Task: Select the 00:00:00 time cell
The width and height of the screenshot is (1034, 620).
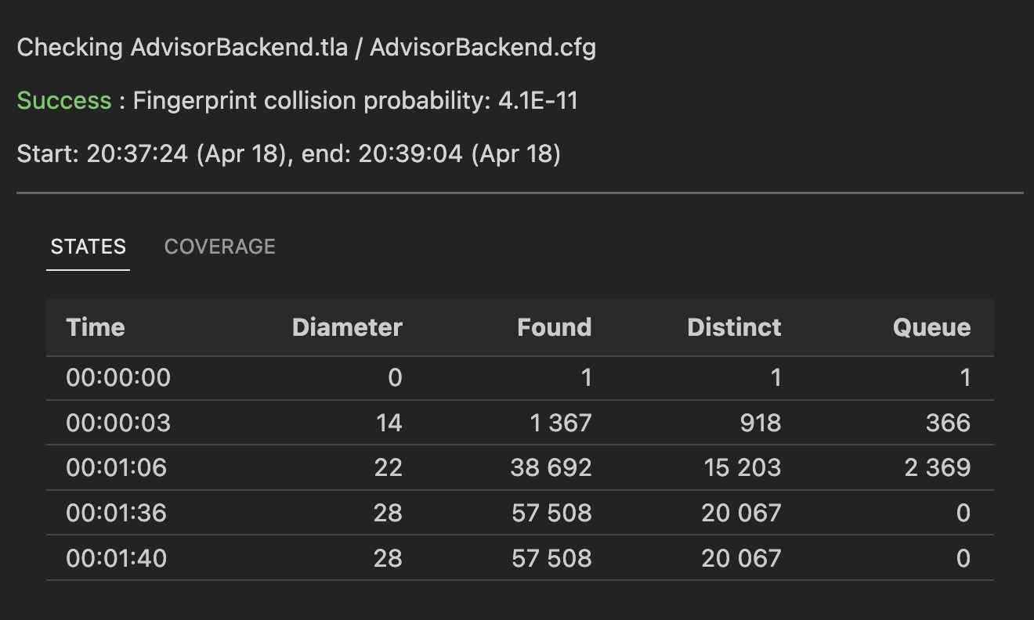Action: pos(118,378)
